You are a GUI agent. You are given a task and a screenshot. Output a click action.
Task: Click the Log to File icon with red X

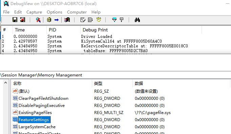(23, 20)
